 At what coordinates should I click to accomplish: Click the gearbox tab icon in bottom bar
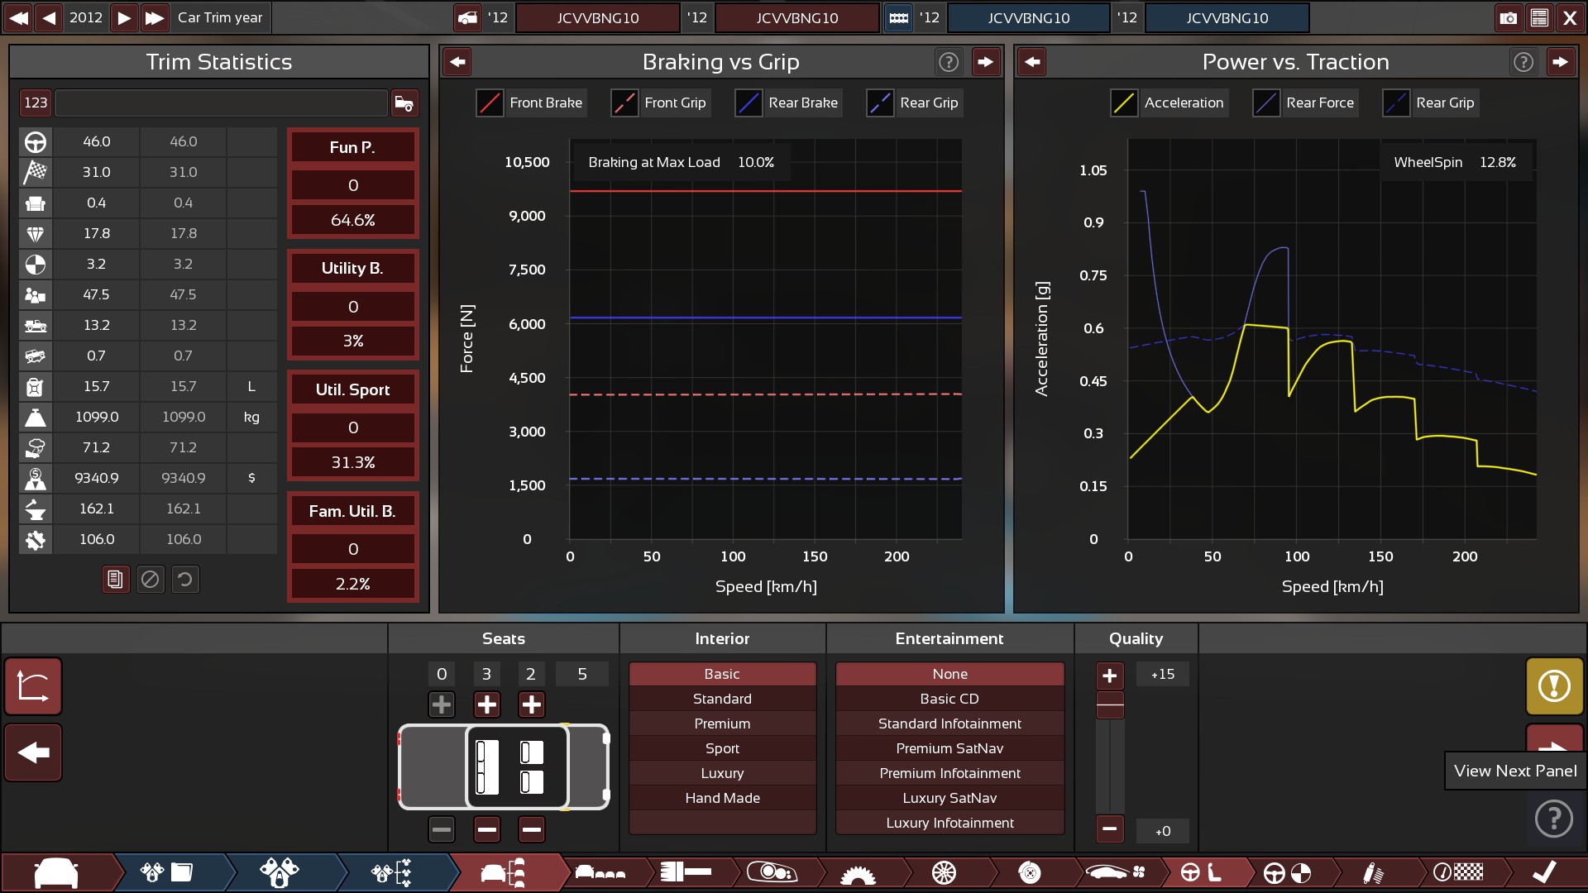click(858, 872)
